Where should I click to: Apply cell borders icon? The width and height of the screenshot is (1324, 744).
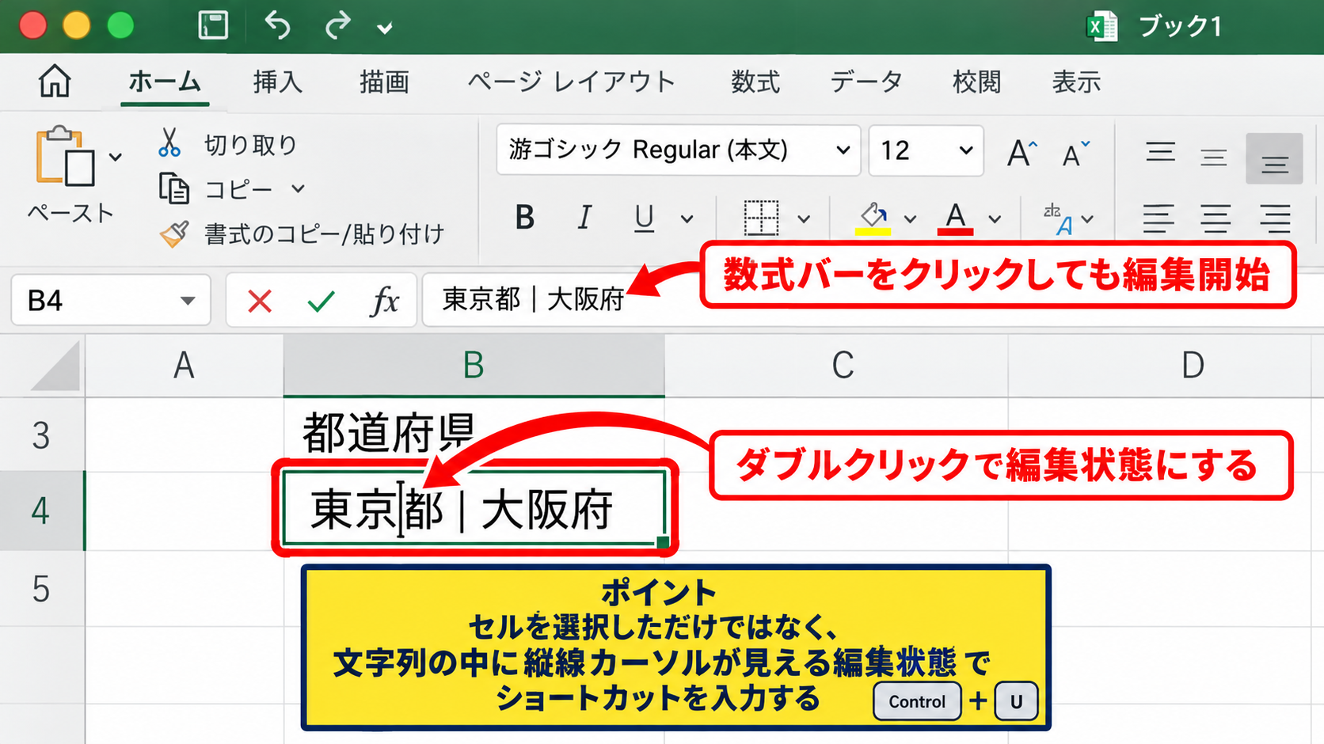coord(761,218)
